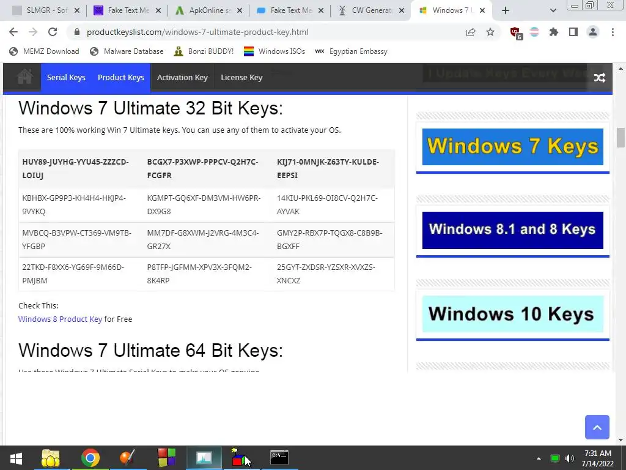Open Chrome from the taskbar
This screenshot has width=626, height=470.
coord(90,458)
